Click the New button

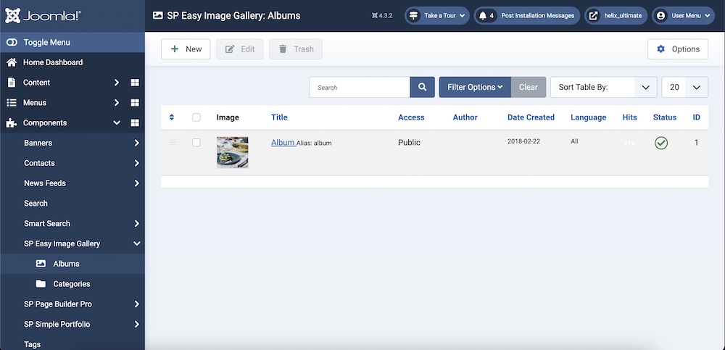(x=186, y=49)
